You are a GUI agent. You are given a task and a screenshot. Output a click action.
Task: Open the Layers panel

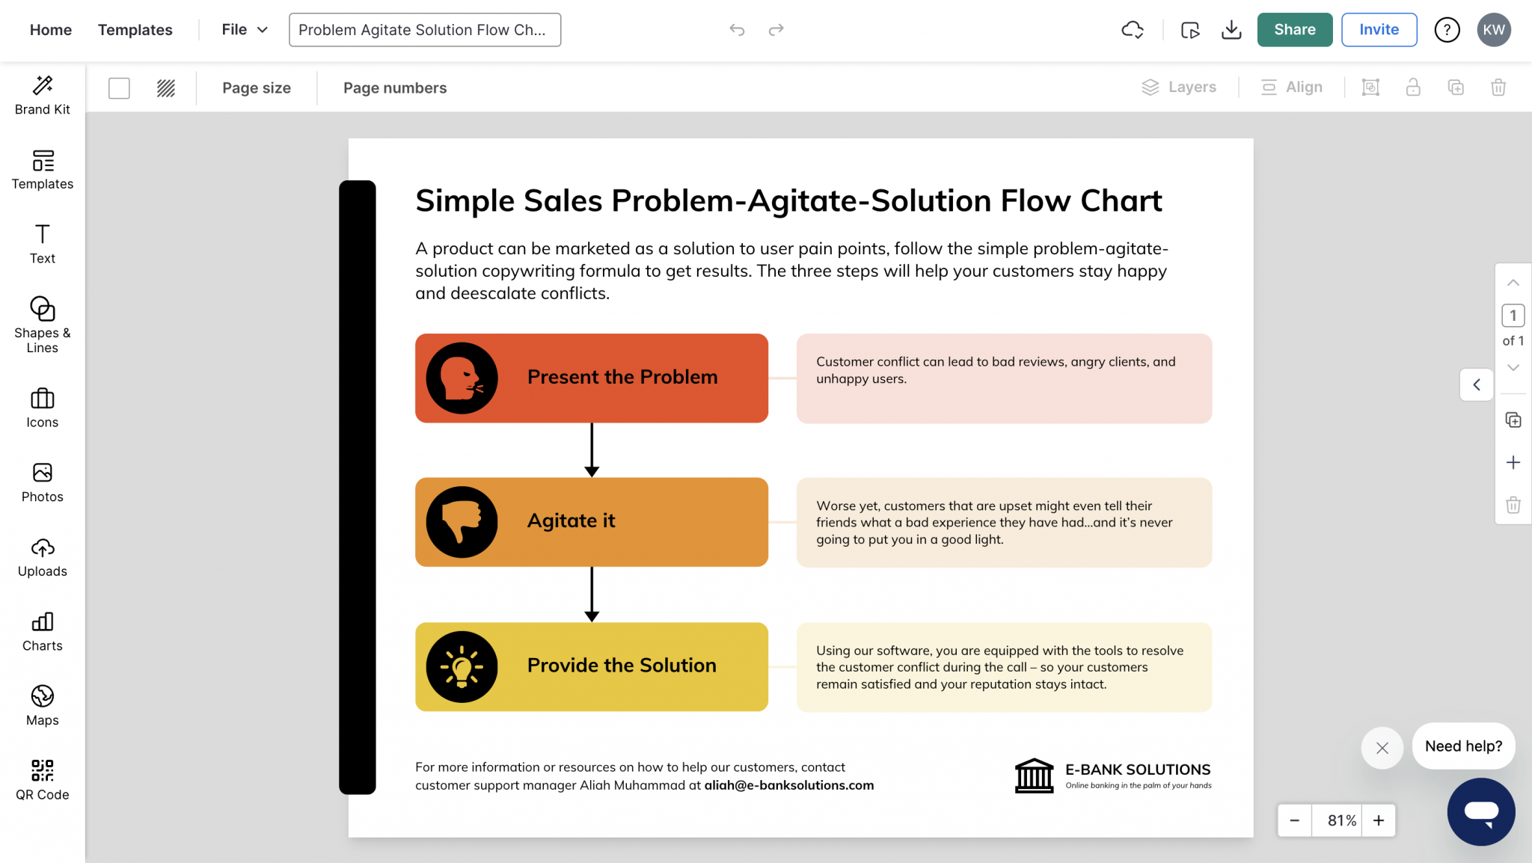(x=1180, y=87)
